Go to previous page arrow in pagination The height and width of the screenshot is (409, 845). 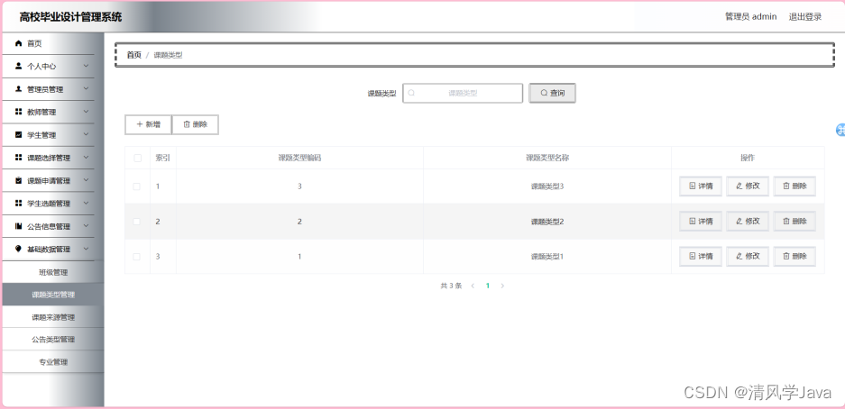pos(473,286)
